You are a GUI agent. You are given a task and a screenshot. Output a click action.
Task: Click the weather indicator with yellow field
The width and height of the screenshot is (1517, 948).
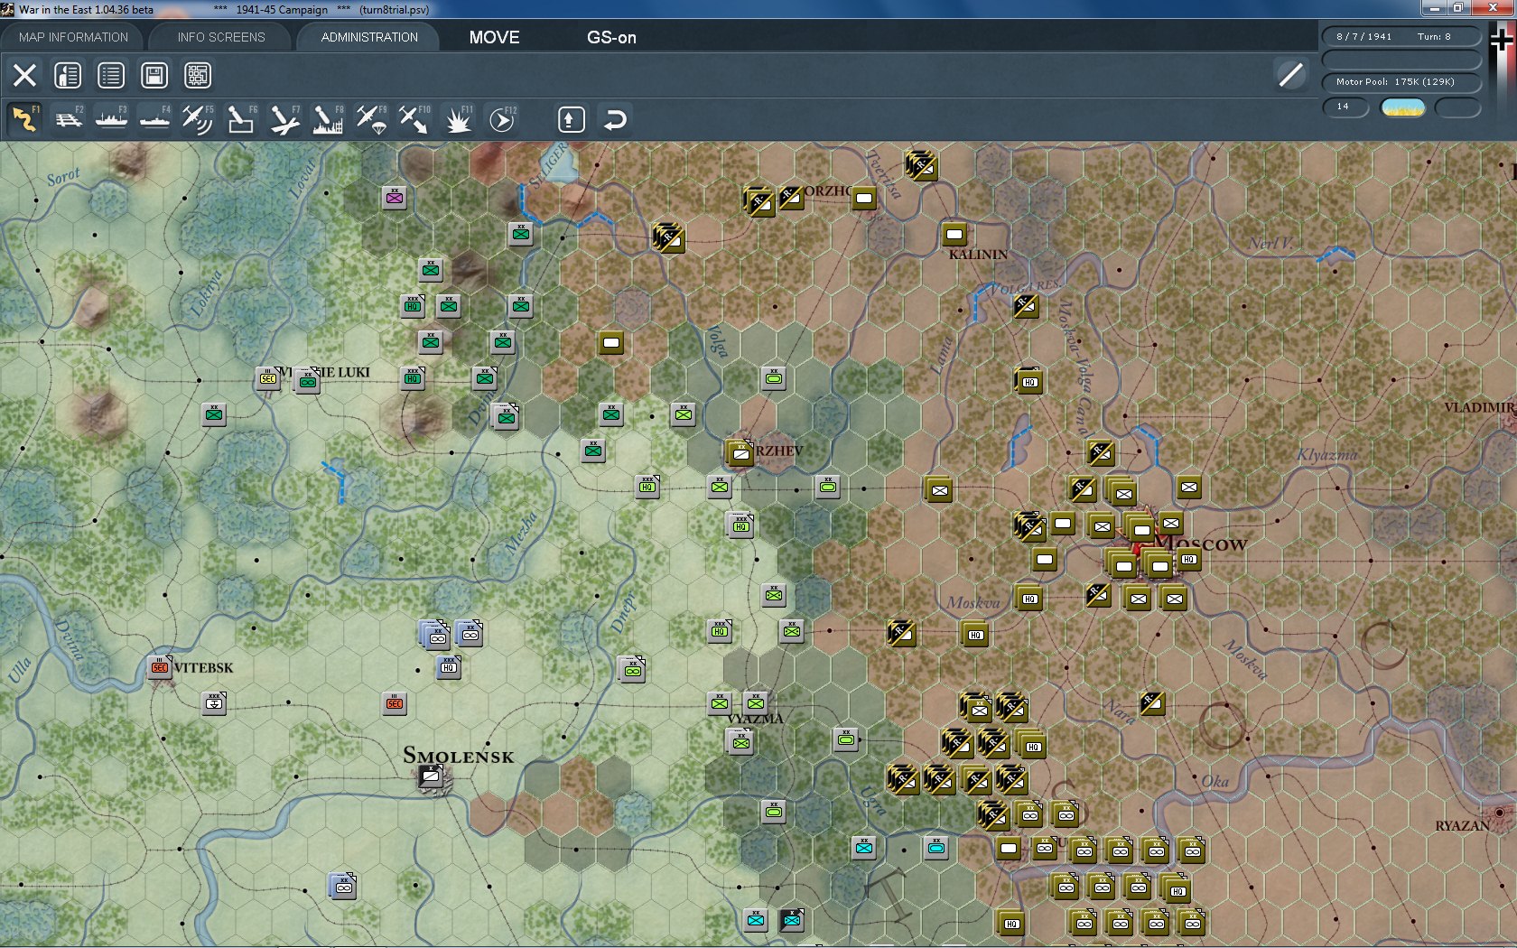point(1403,107)
